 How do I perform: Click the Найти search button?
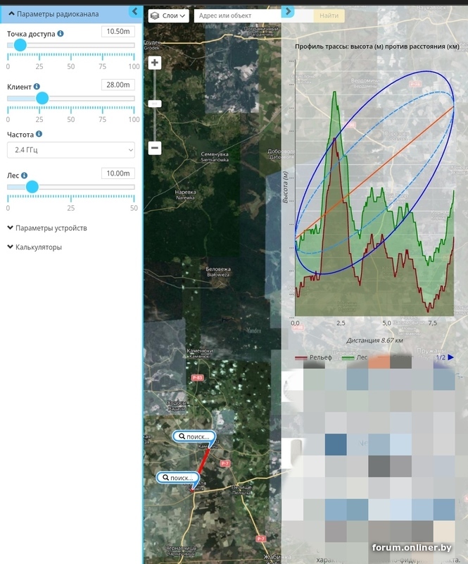pos(329,16)
